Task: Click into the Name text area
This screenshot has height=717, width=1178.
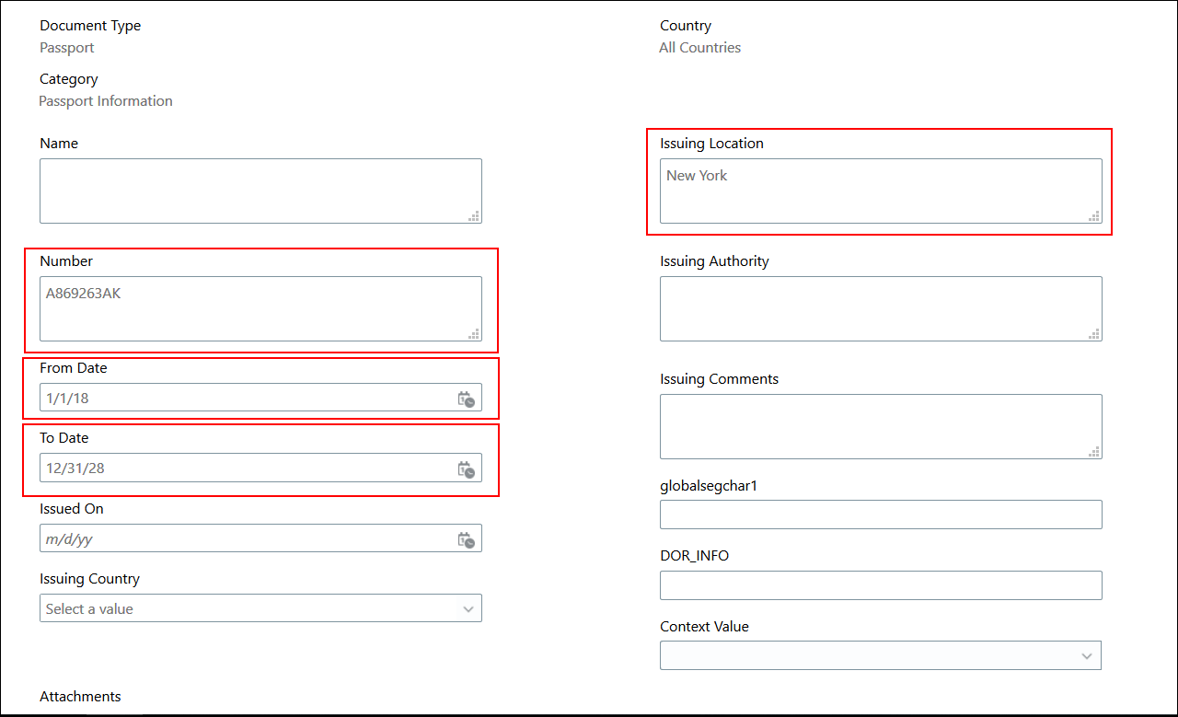Action: pos(248,191)
